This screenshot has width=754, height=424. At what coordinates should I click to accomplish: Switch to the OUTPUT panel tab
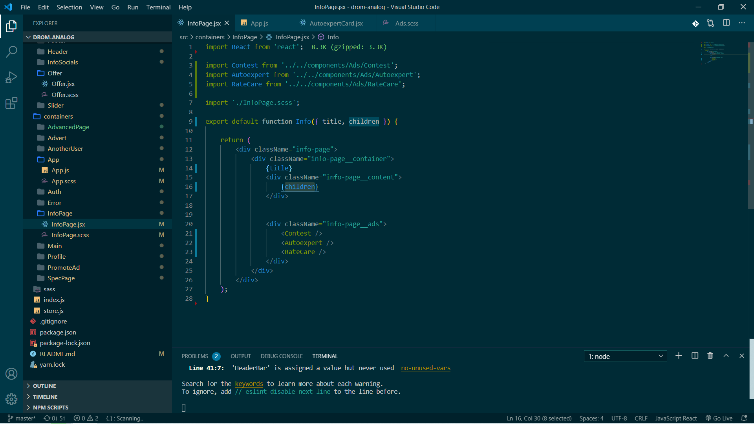tap(241, 356)
